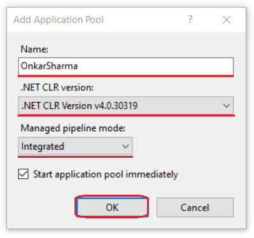Close the Add Application Pool dialog
This screenshot has width=254, height=238.
pyautogui.click(x=227, y=20)
